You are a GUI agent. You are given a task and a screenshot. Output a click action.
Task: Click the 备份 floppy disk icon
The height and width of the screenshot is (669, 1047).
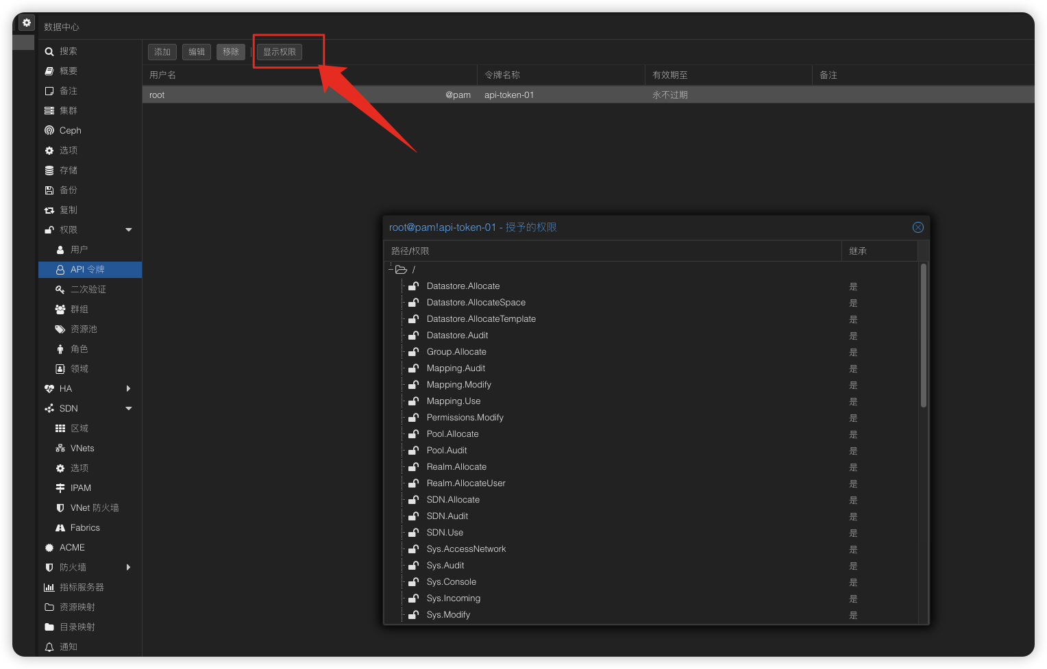49,190
